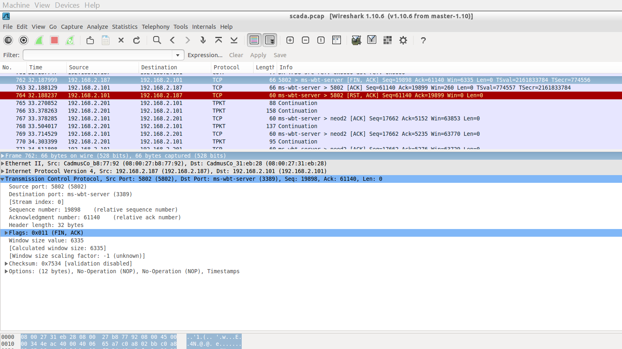The width and height of the screenshot is (622, 349).
Task: Open capture options icon
Action: [24, 40]
